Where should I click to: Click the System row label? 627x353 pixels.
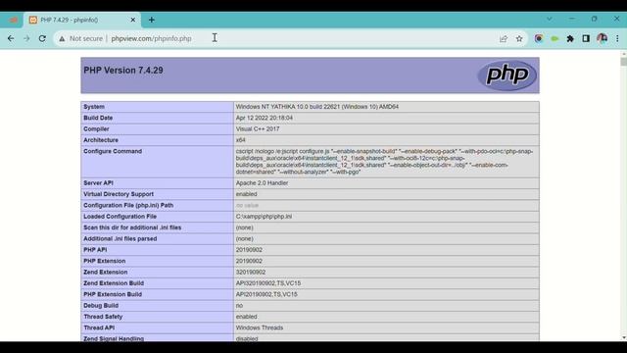tap(94, 107)
